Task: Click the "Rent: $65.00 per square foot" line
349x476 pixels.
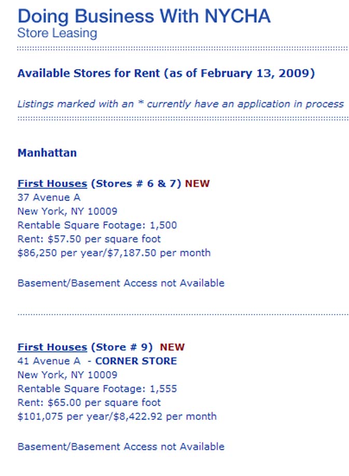Action: click(89, 403)
